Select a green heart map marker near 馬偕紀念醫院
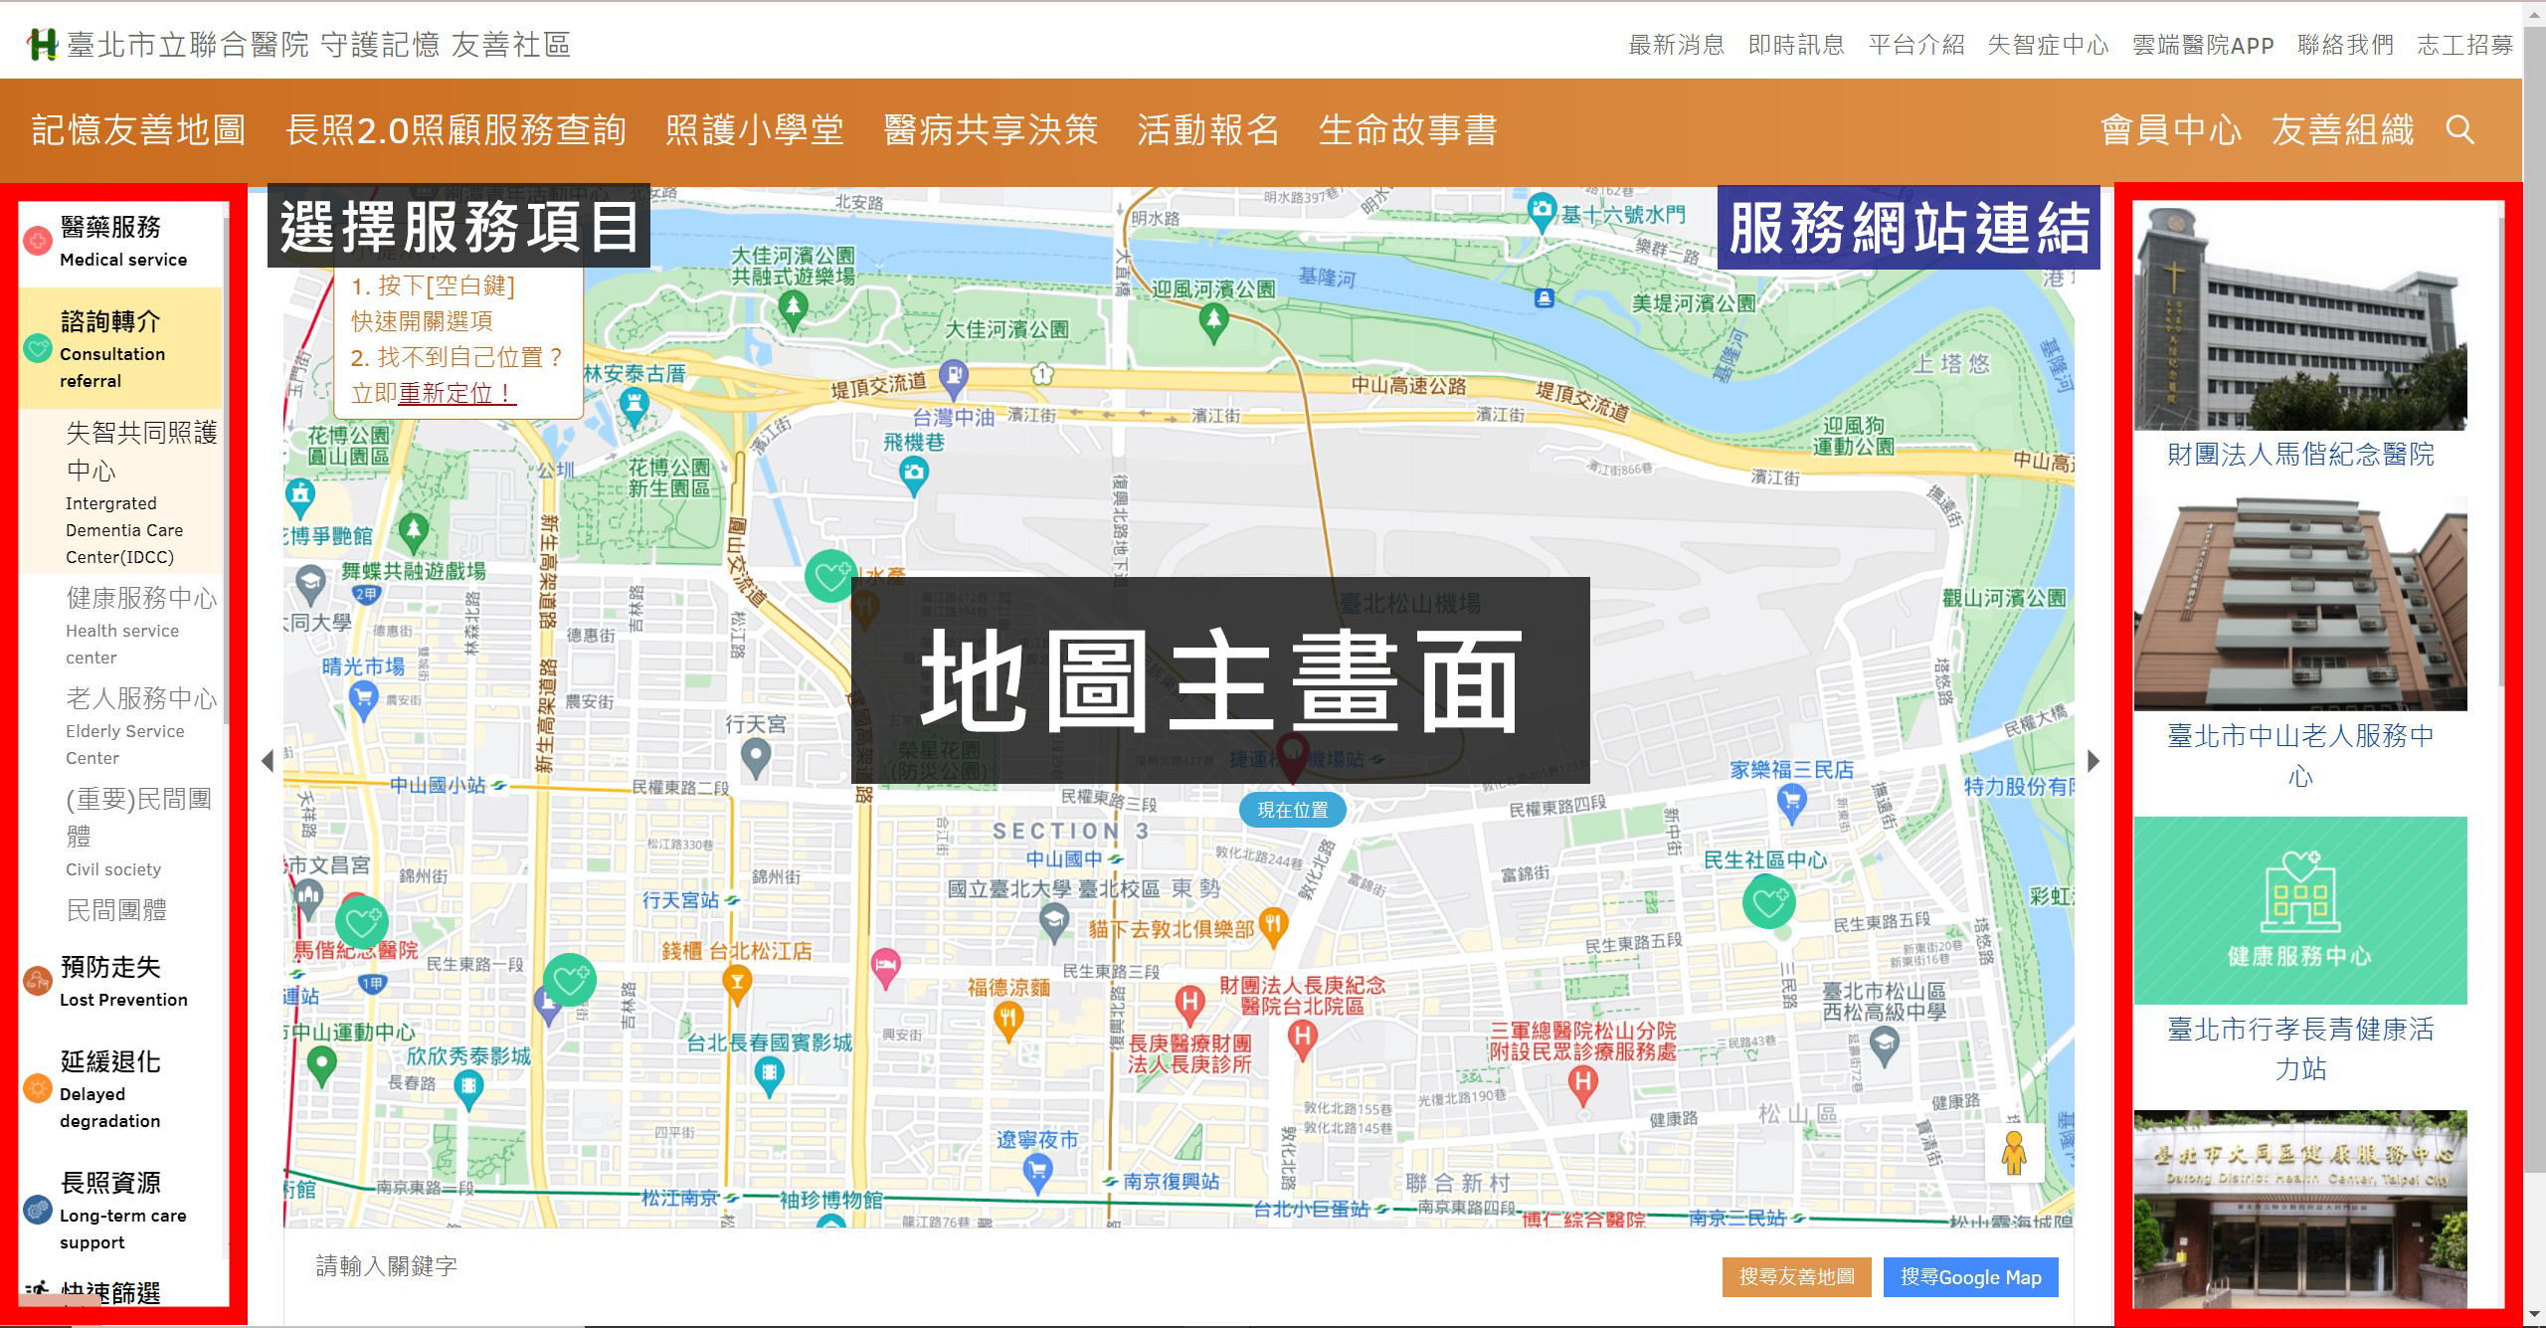2546x1328 pixels. point(362,921)
